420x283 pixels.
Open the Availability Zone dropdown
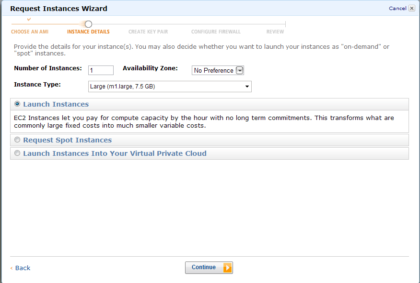[x=218, y=70]
